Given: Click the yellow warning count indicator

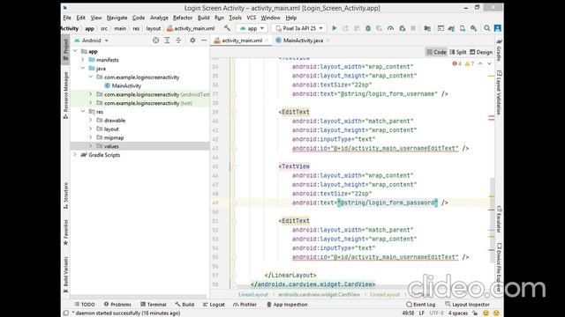Looking at the screenshot, I should coord(470,63).
